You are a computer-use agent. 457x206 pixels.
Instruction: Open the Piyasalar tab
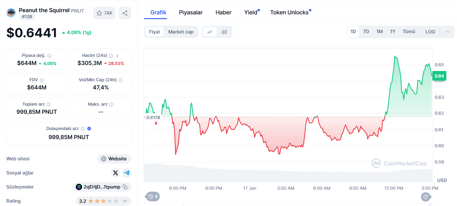pos(191,13)
